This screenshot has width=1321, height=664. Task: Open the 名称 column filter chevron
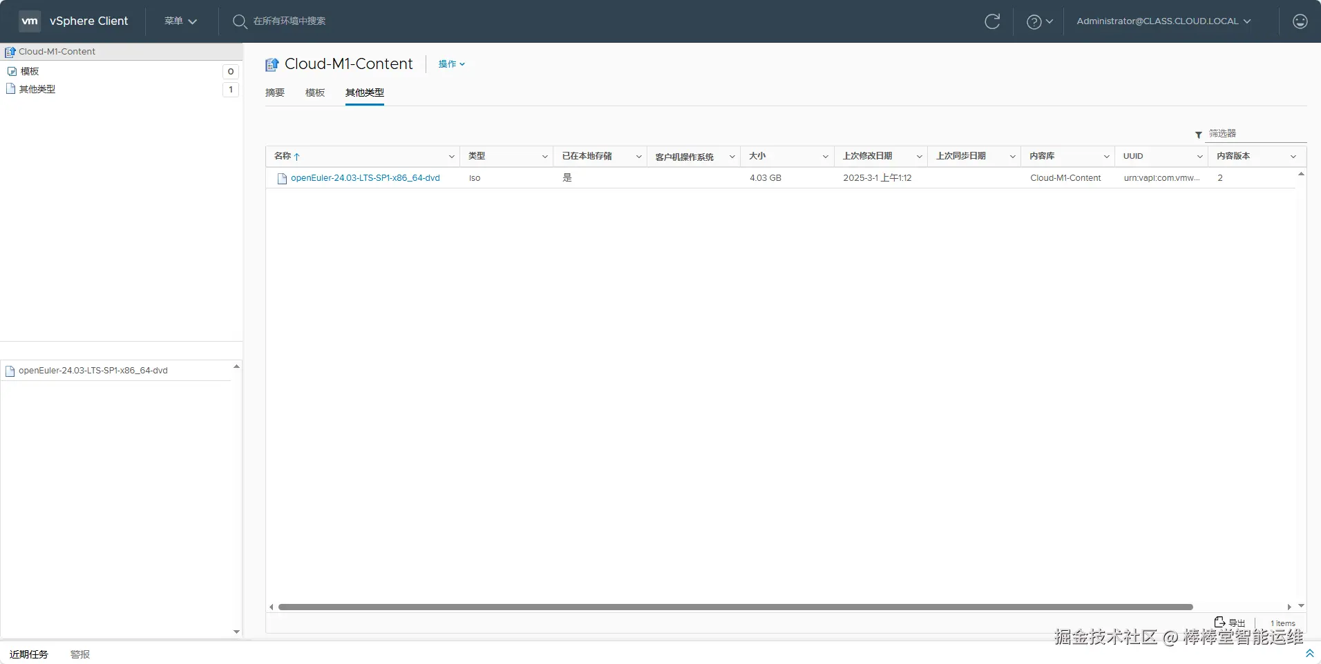452,157
